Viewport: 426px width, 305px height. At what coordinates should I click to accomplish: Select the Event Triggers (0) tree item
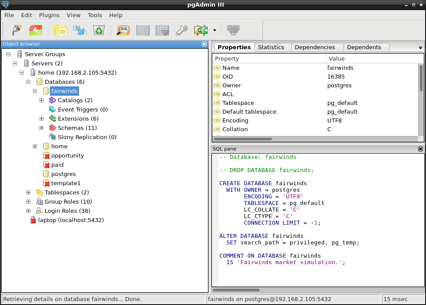82,110
